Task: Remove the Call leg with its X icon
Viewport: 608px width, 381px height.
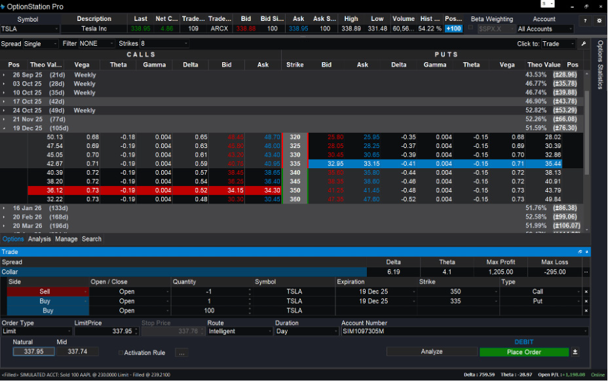Action: [586, 291]
